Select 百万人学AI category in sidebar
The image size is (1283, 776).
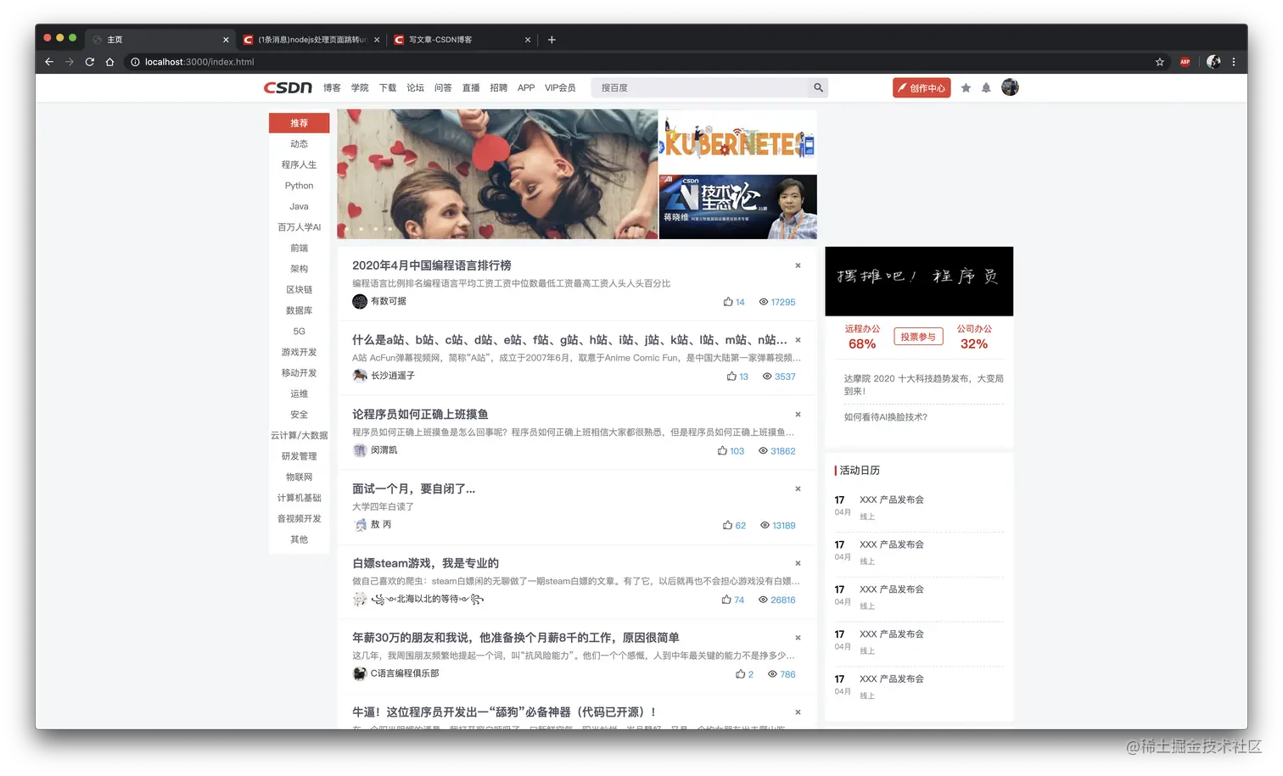[x=299, y=227]
